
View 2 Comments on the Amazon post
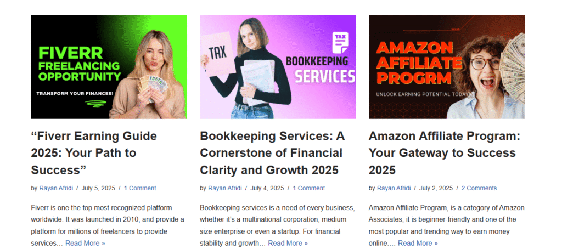(479, 188)
